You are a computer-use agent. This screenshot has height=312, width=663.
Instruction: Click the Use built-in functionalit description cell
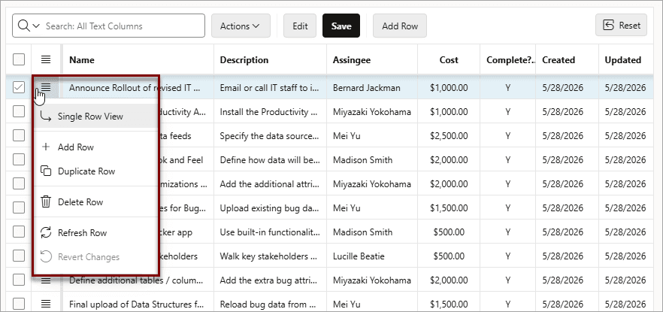(270, 232)
